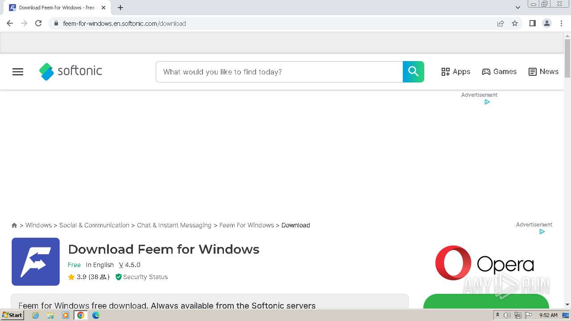Click the taskbar clock 9:52 AM
The width and height of the screenshot is (571, 321).
(548, 315)
